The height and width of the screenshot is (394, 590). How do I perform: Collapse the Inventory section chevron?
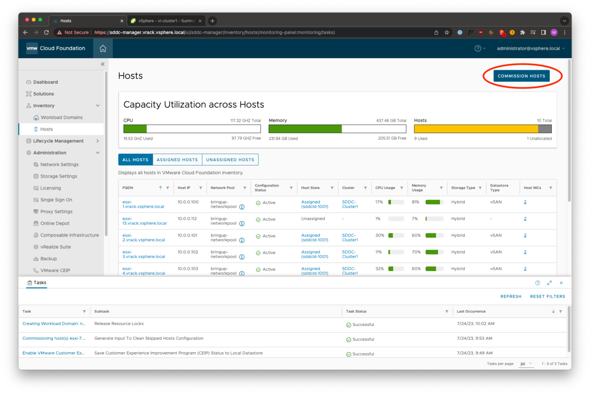point(98,105)
